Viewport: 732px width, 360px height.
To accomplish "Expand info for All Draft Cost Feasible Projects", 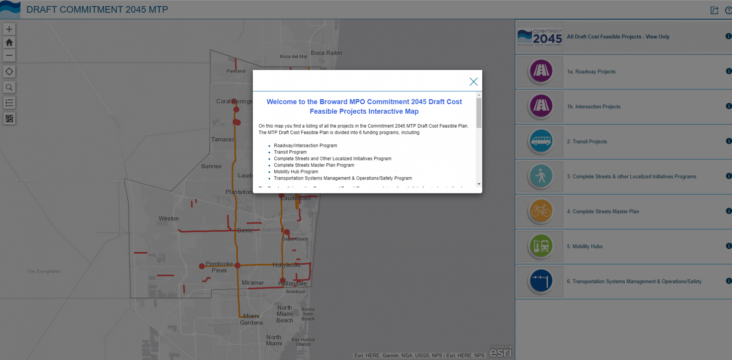I will (x=728, y=37).
